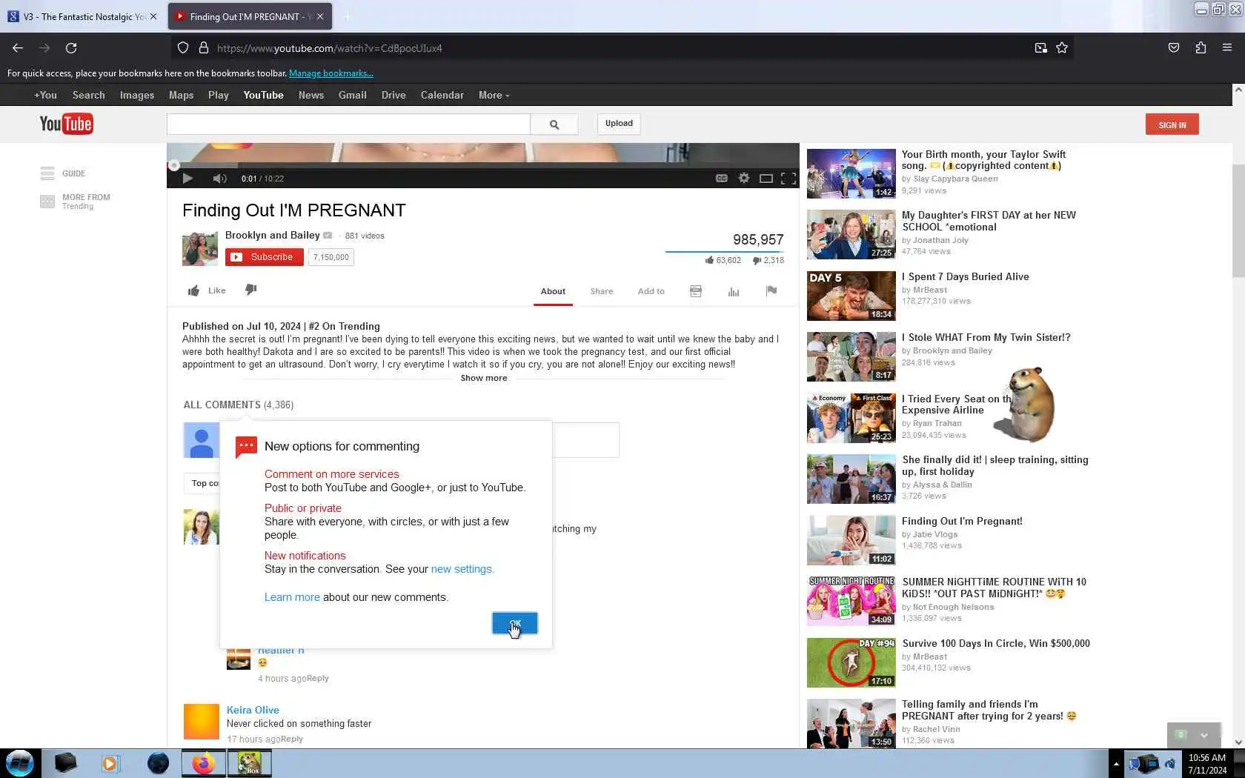
Task: Click the YouTube logo
Action: click(66, 124)
